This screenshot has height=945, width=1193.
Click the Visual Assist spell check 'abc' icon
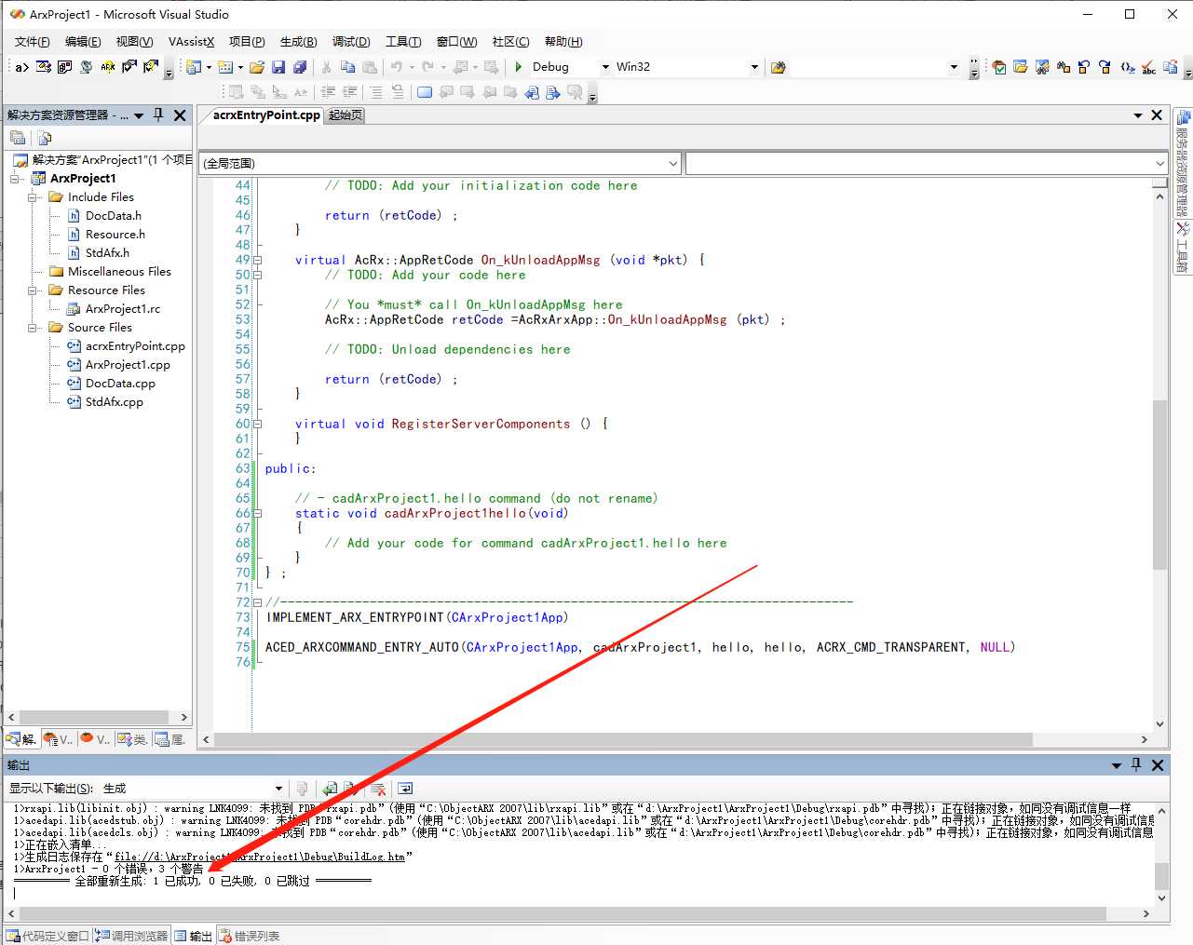[x=1149, y=67]
